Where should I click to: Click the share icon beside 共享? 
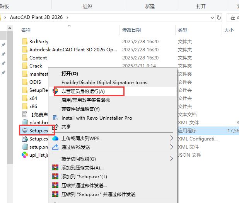coord(55,127)
